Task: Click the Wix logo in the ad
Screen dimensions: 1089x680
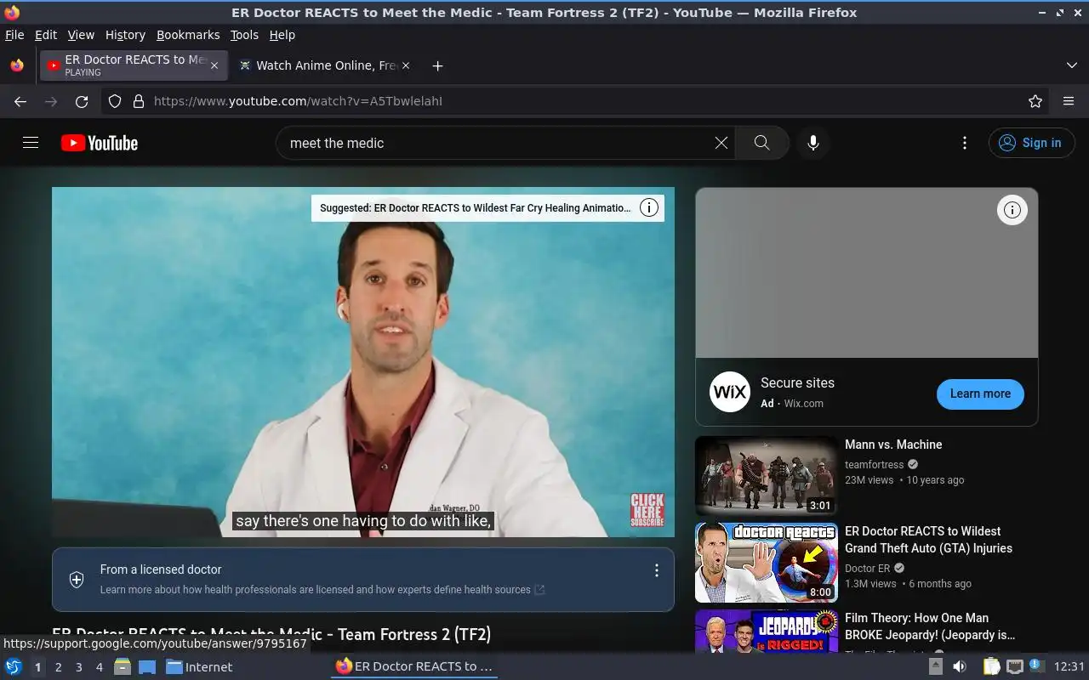Action: (x=730, y=392)
